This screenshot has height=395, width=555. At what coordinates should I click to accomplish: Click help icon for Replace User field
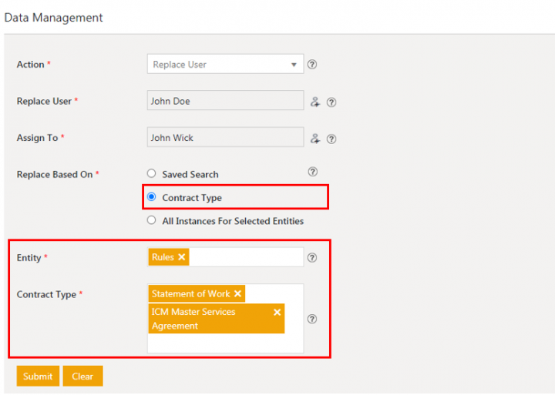pos(331,102)
